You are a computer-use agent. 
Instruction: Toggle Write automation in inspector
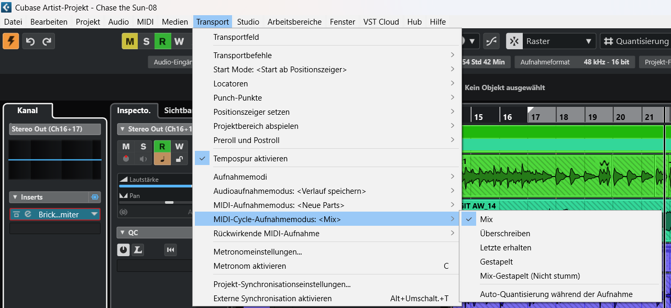179,147
